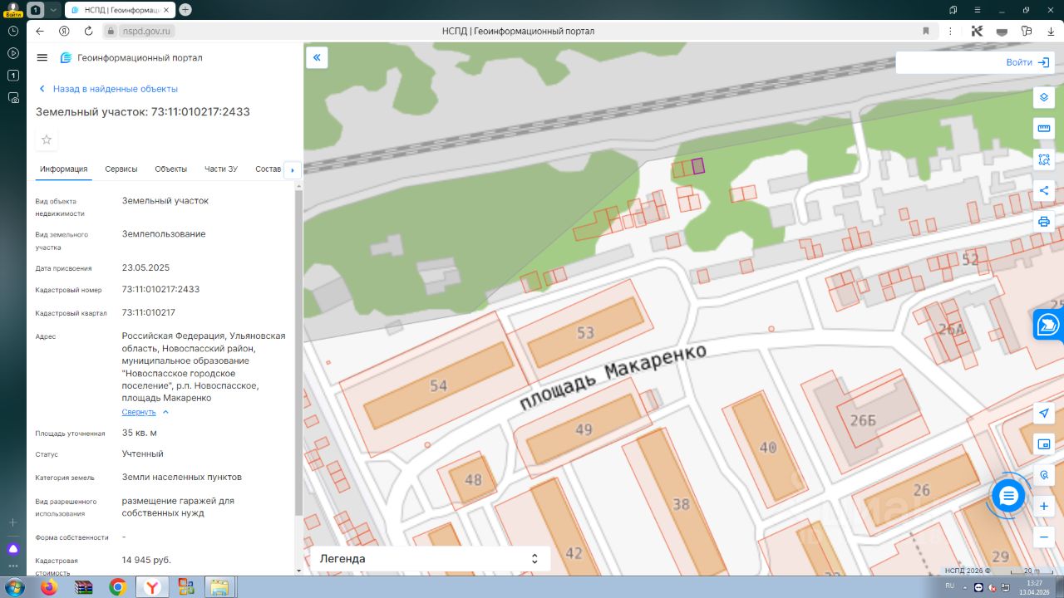The image size is (1064, 598).
Task: Open the taskbar clock and date
Action: coord(1035,587)
